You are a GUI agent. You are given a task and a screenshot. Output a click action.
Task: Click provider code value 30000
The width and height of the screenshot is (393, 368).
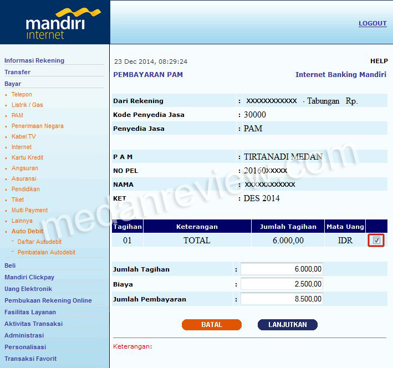(x=255, y=115)
